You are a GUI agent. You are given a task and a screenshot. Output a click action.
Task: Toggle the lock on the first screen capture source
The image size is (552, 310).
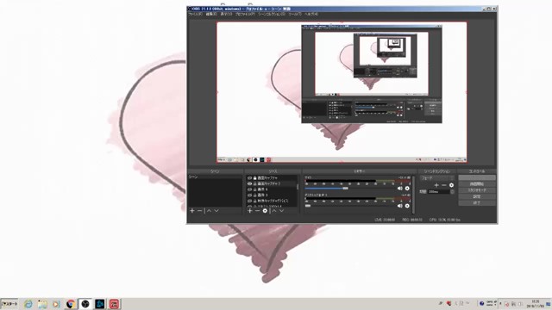tap(254, 178)
